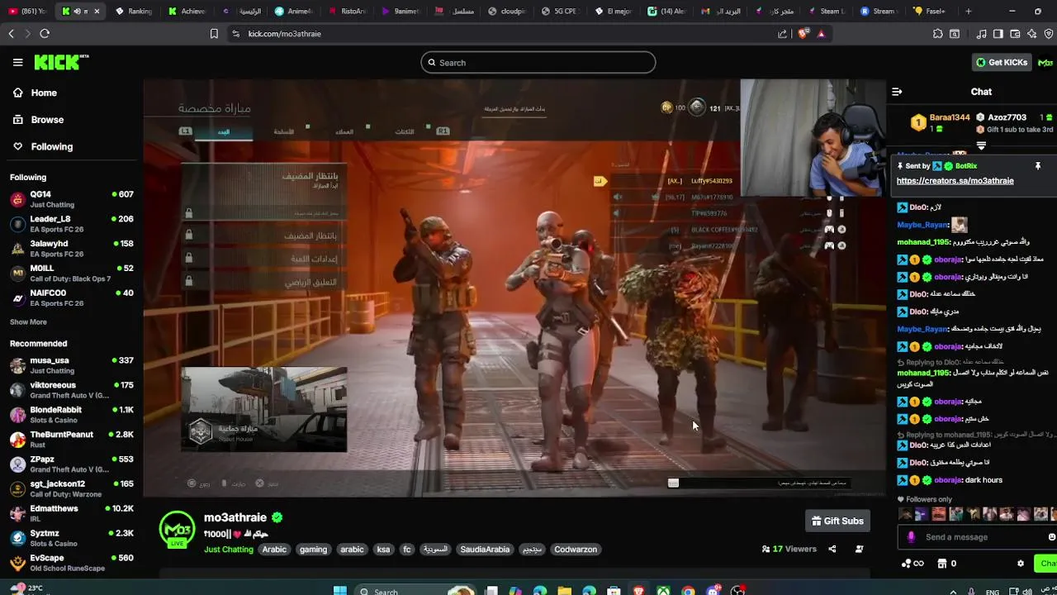Open the chat shop storefront icon

(x=941, y=564)
